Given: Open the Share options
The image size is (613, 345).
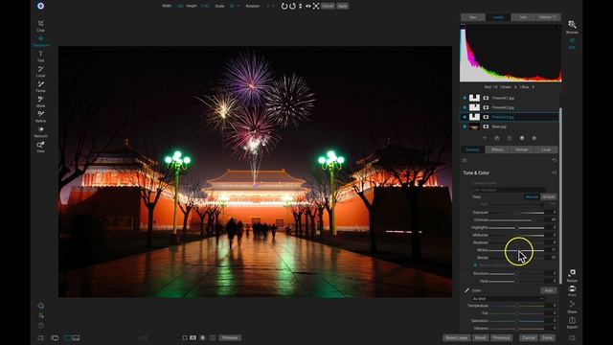Looking at the screenshot, I should (x=572, y=307).
